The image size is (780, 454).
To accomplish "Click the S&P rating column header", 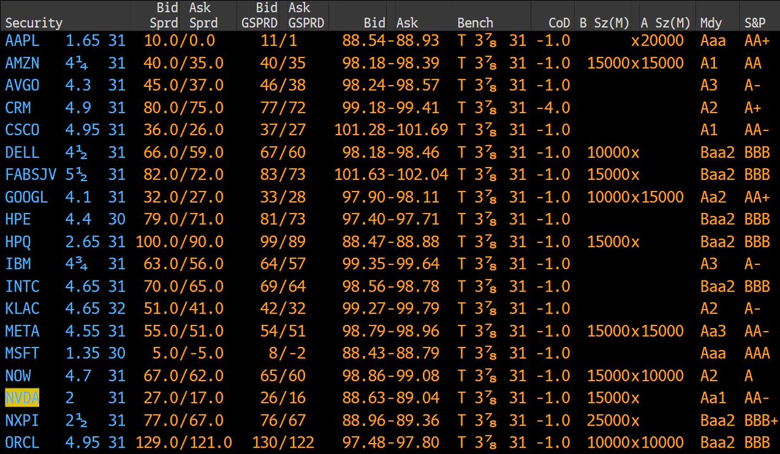I will pyautogui.click(x=755, y=23).
